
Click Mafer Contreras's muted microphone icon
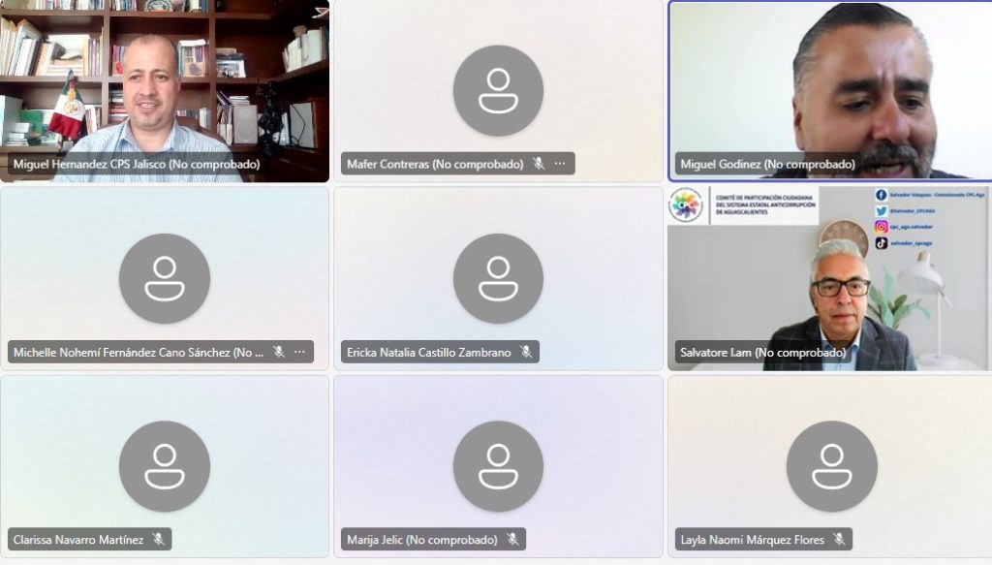tap(538, 164)
